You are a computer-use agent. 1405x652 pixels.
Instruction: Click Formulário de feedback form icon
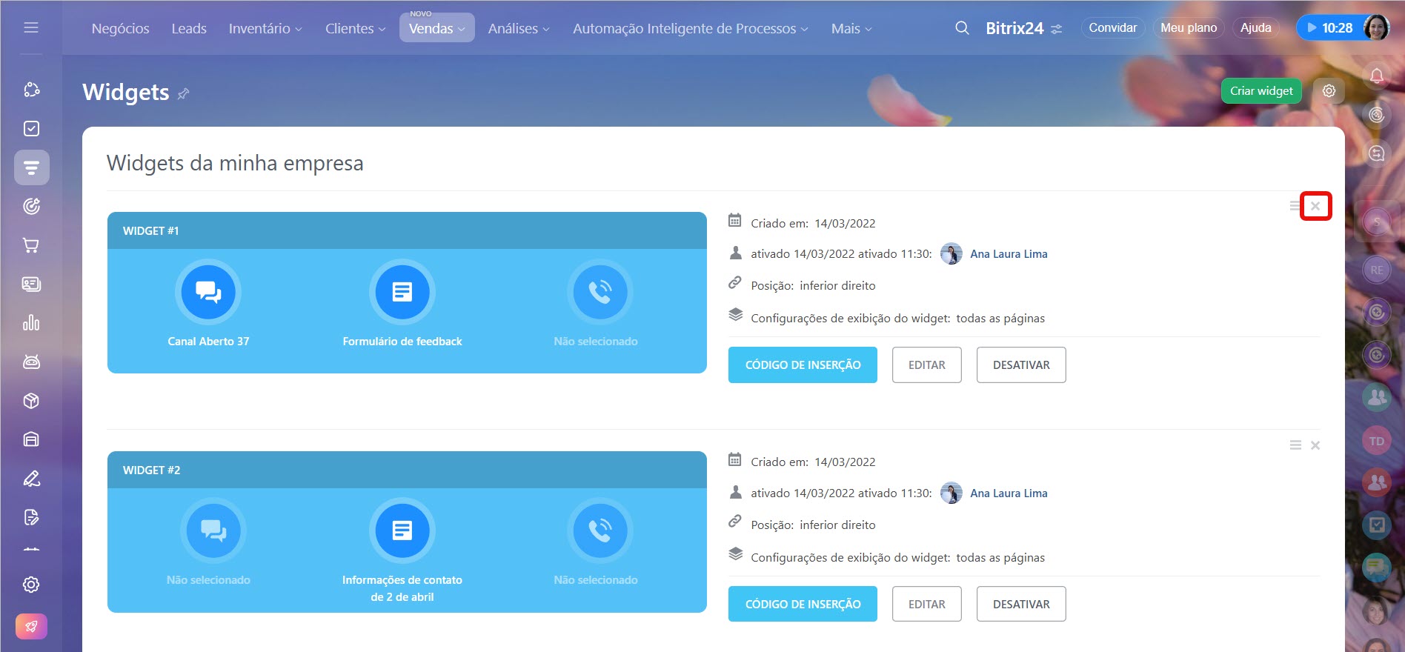click(402, 292)
